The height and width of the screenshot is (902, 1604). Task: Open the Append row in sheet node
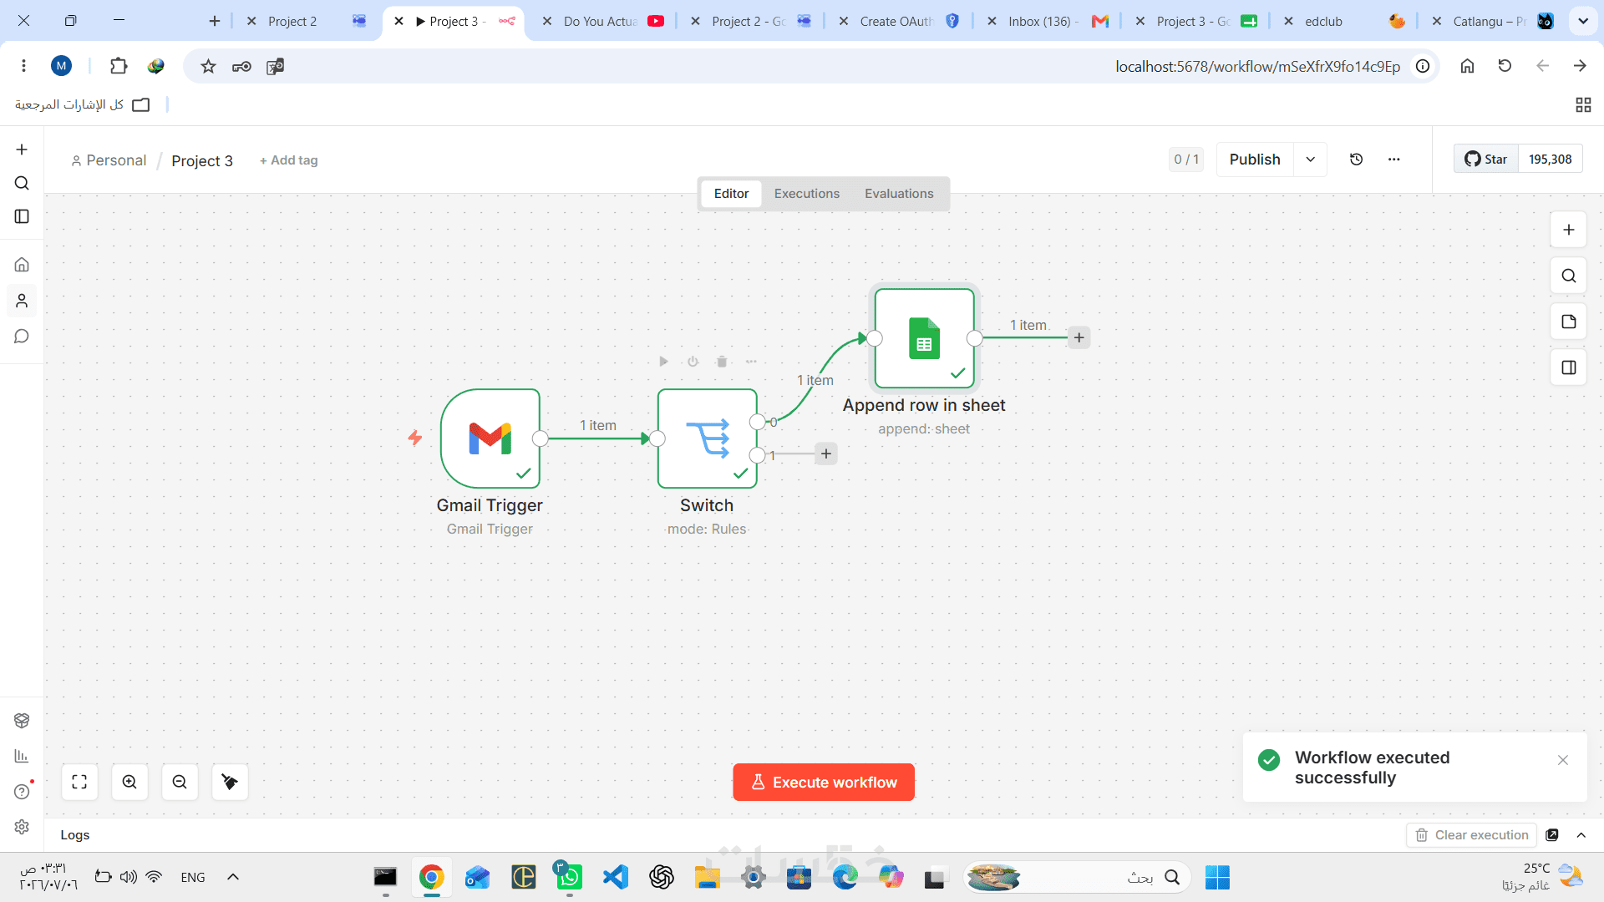click(924, 338)
